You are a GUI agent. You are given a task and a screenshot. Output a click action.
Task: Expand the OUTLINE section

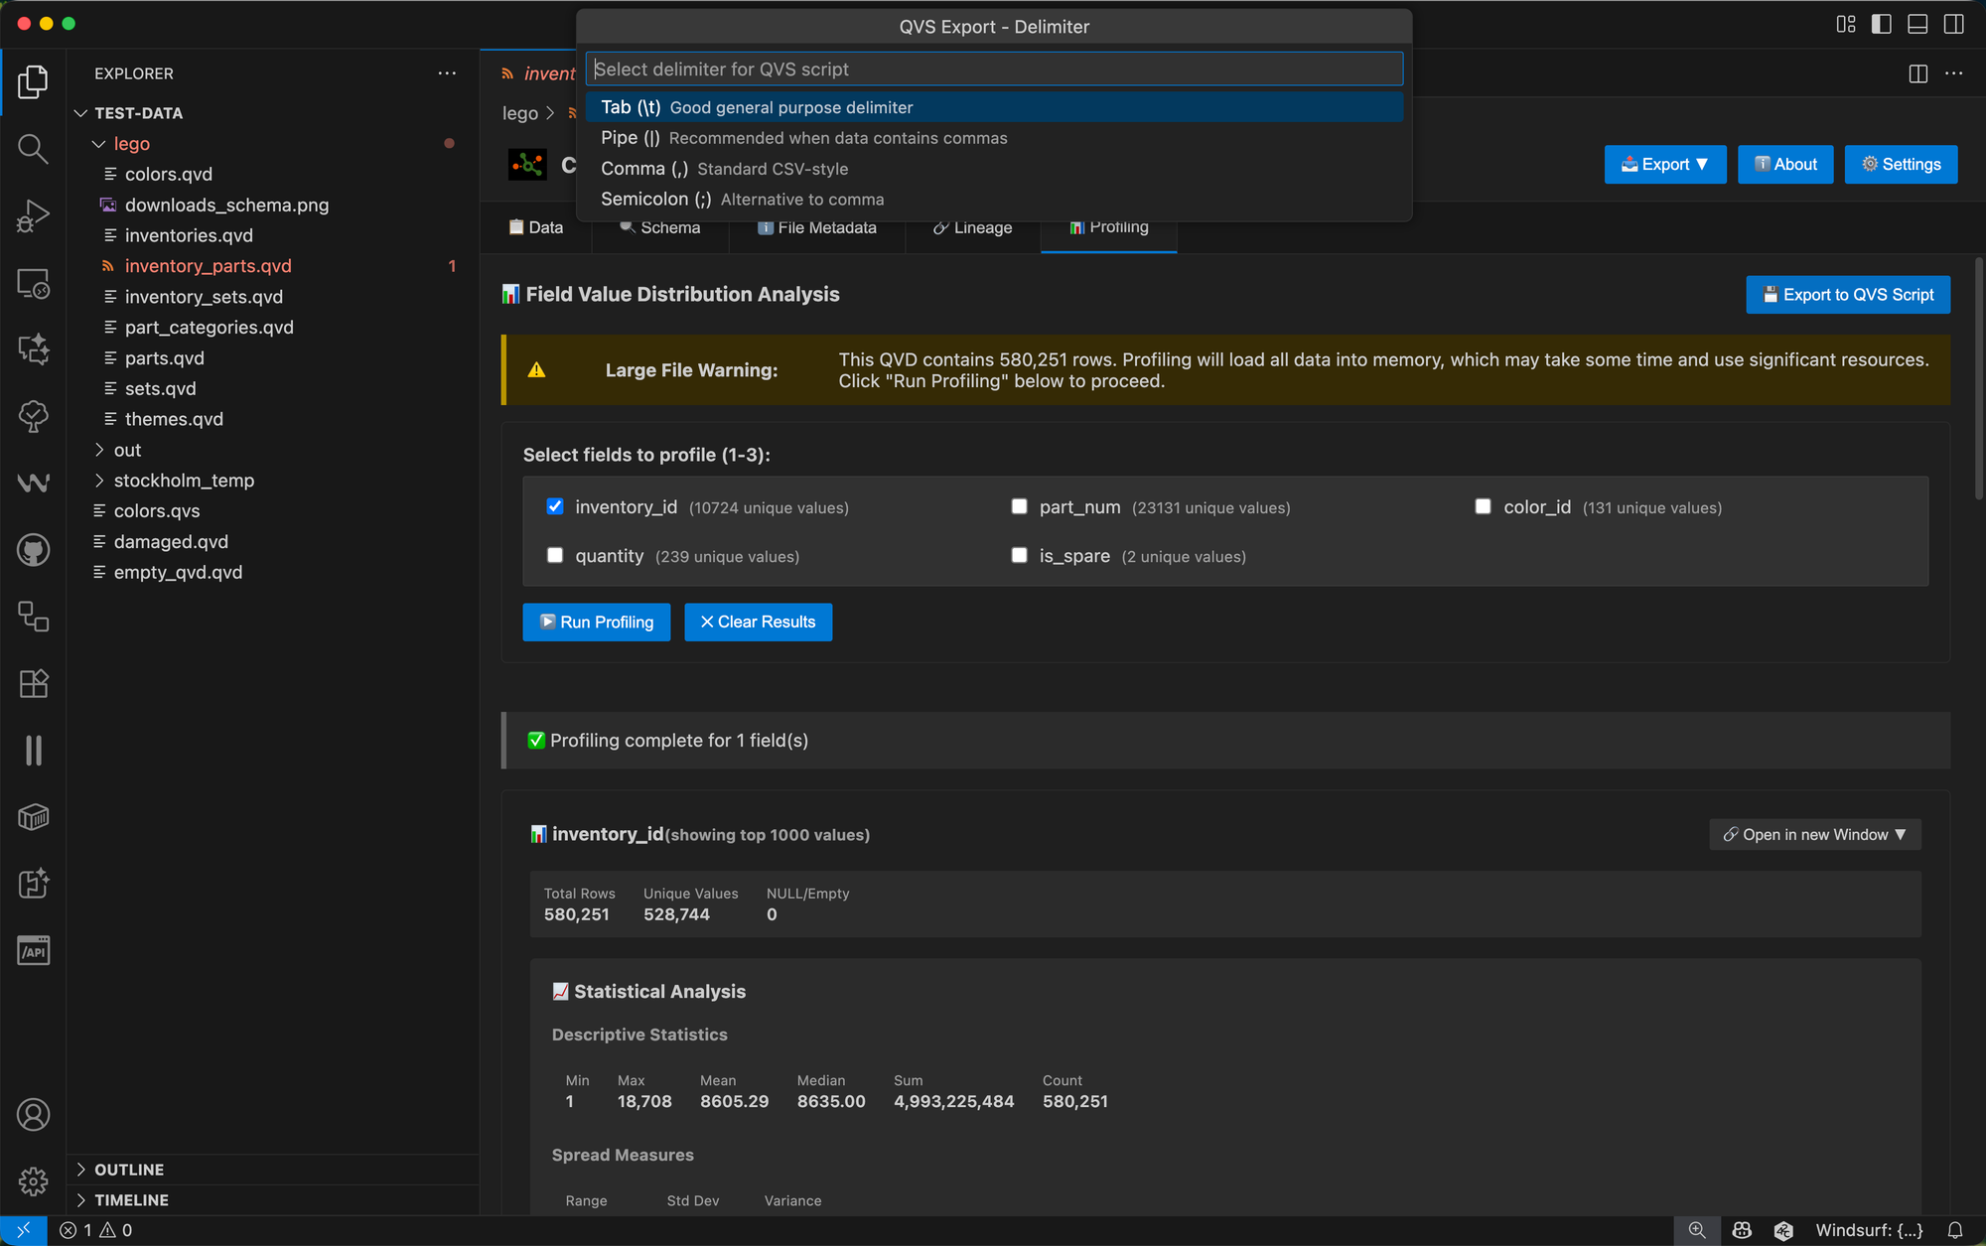pos(129,1170)
